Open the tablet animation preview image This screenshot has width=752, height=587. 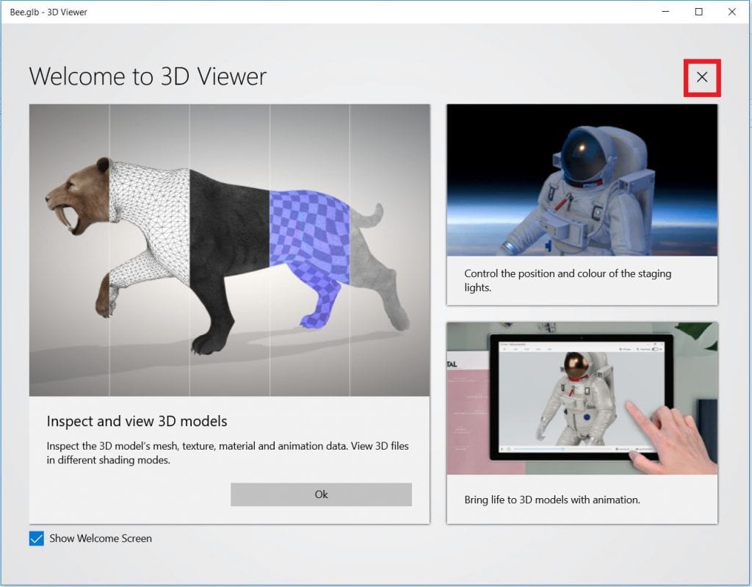[582, 397]
